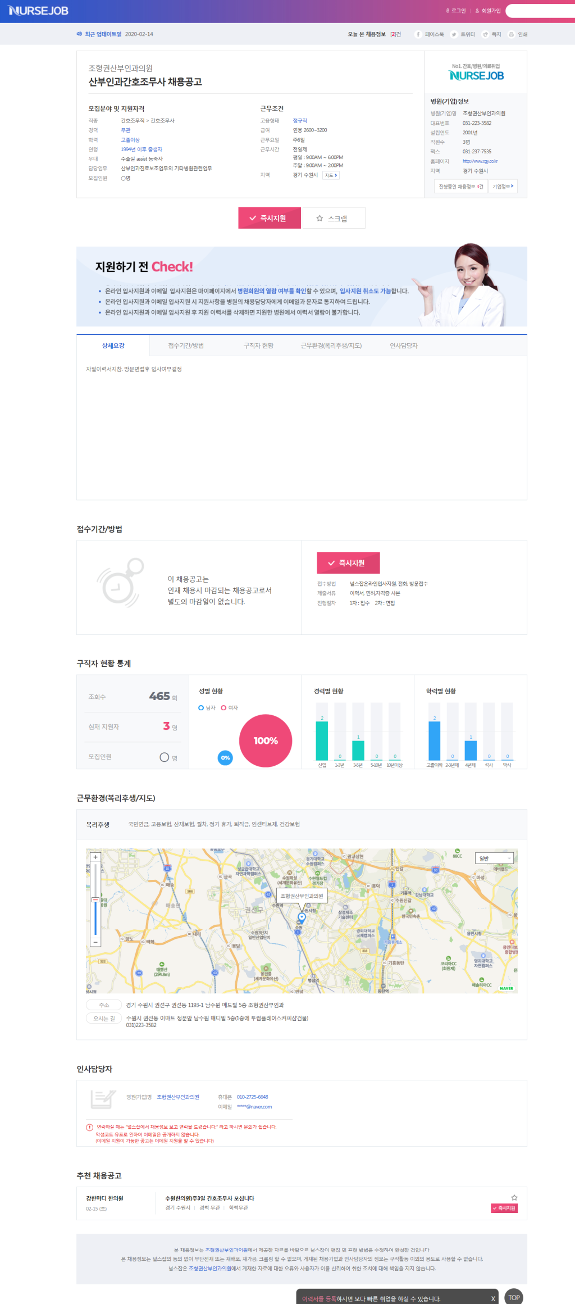The height and width of the screenshot is (1304, 575).
Task: Zoom in on the map with plus
Action: (x=95, y=857)
